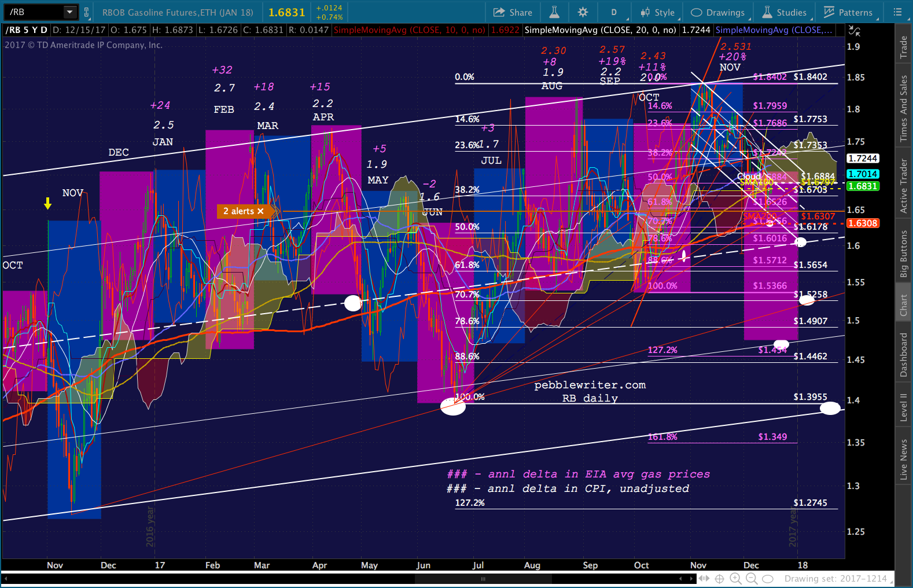
Task: Open the flask test tools icon
Action: (554, 12)
